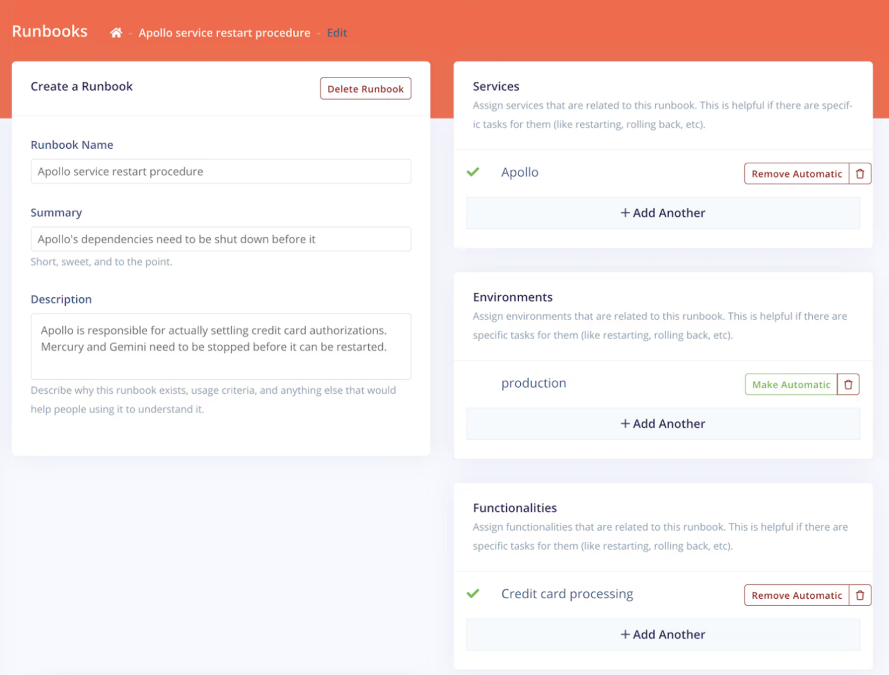Delete the Apollo service with trash icon
The image size is (889, 675).
click(x=859, y=174)
